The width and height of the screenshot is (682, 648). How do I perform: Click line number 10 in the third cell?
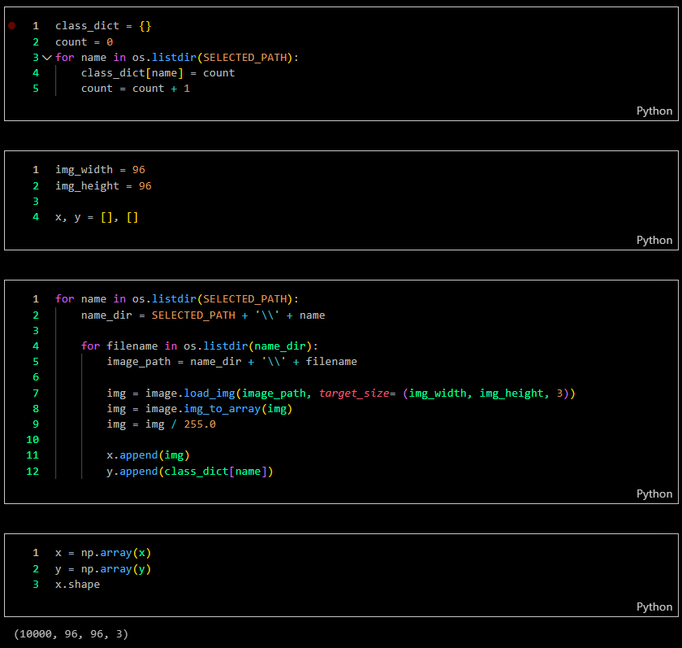pyautogui.click(x=32, y=440)
